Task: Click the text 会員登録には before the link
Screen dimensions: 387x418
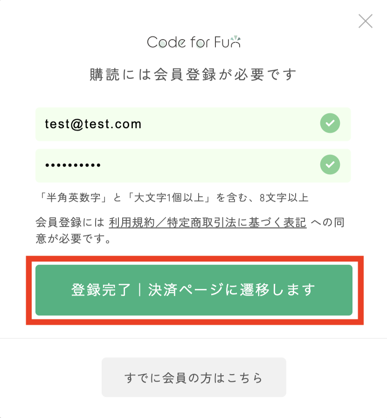Action: (70, 222)
